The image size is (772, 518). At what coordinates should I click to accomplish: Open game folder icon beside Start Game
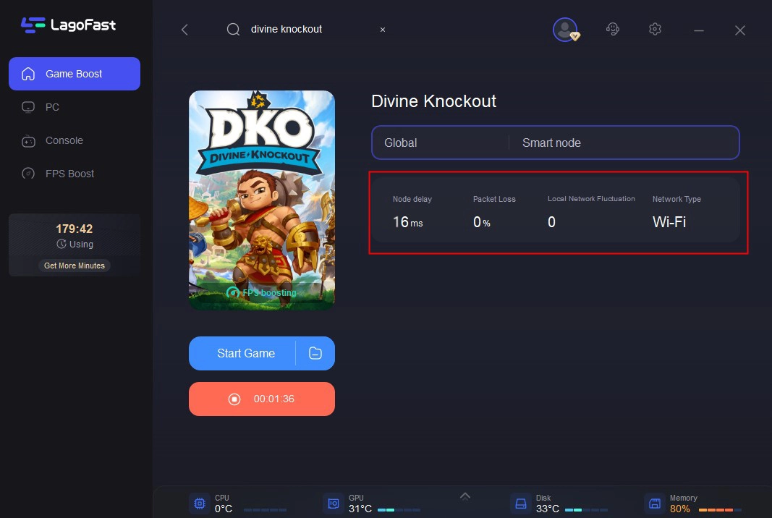(x=315, y=353)
